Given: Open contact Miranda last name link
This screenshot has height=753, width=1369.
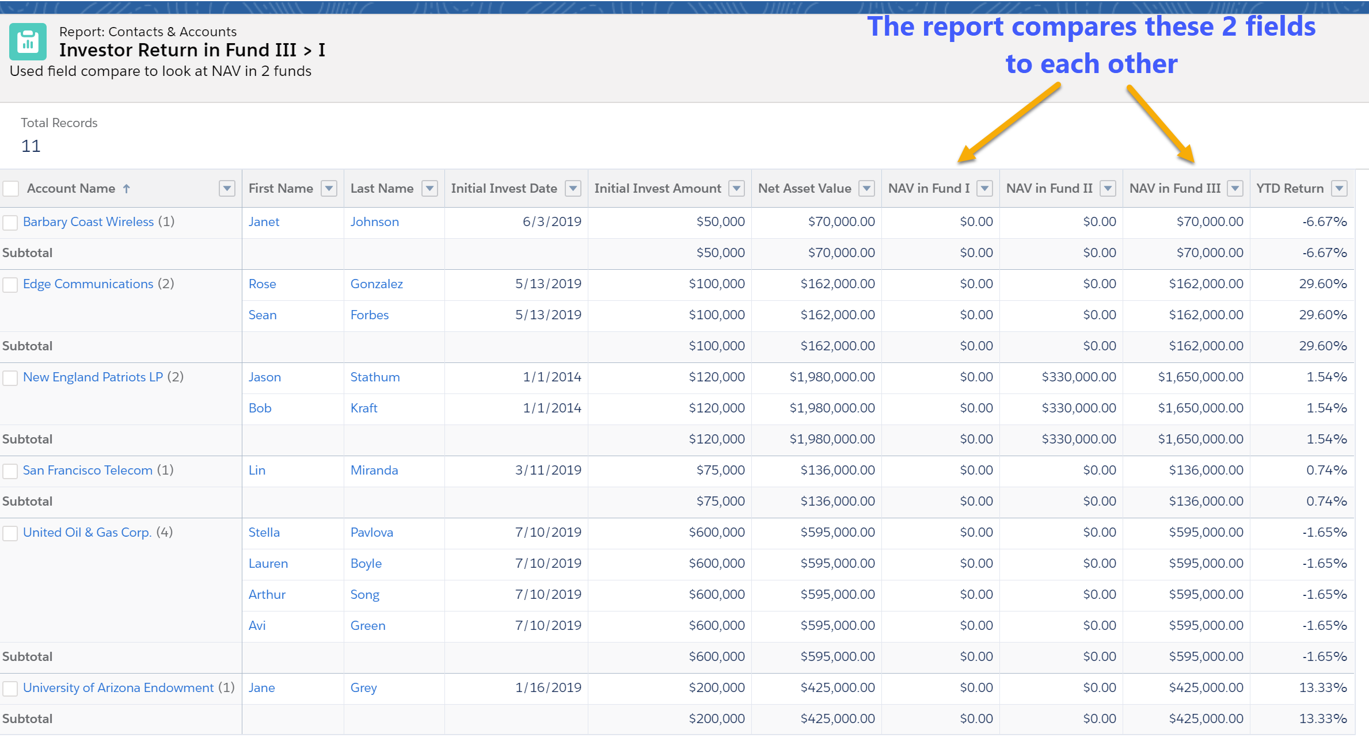Looking at the screenshot, I should click(374, 471).
